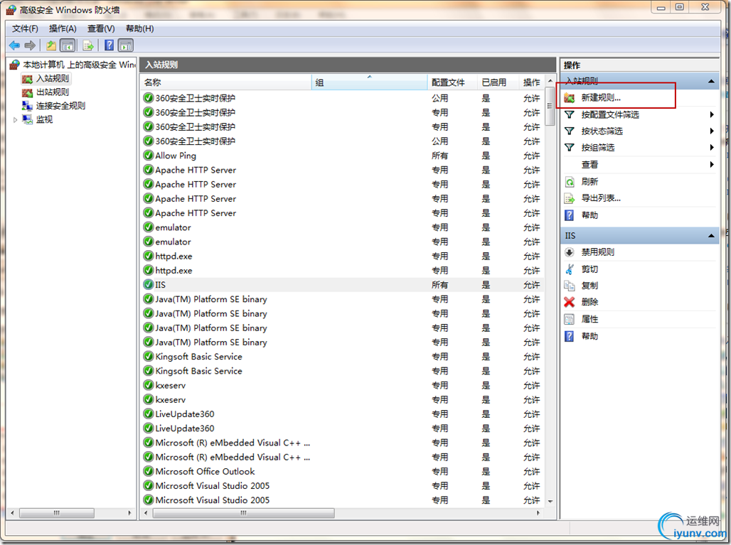Click the 按组筛选 filter funnel icon
This screenshot has height=545, width=731.
[570, 148]
